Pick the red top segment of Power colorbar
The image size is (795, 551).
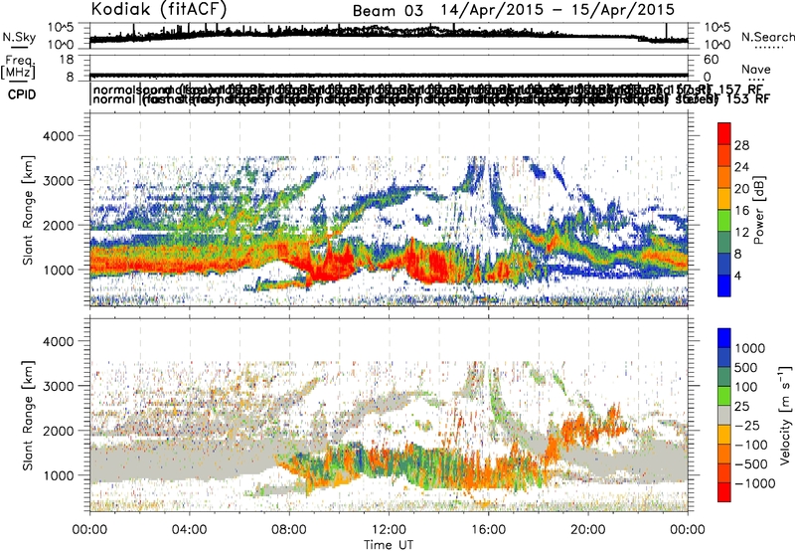click(x=724, y=133)
